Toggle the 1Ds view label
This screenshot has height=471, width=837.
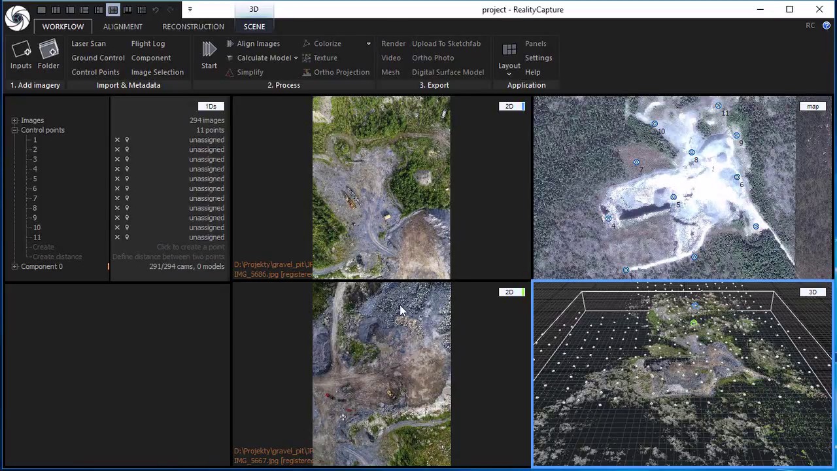(x=211, y=106)
